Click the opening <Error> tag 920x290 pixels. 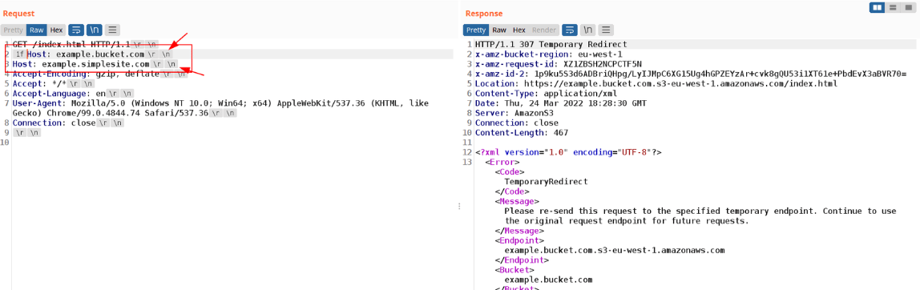[x=502, y=162]
